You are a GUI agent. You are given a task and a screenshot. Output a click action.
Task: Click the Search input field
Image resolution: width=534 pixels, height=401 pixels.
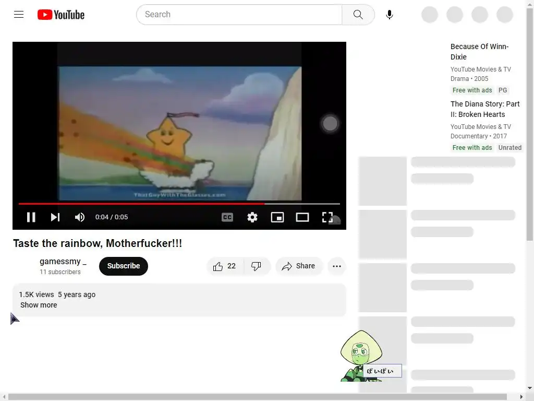click(239, 15)
